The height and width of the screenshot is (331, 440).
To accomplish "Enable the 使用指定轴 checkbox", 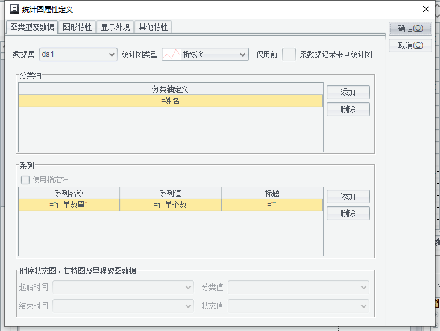I will pyautogui.click(x=25, y=179).
